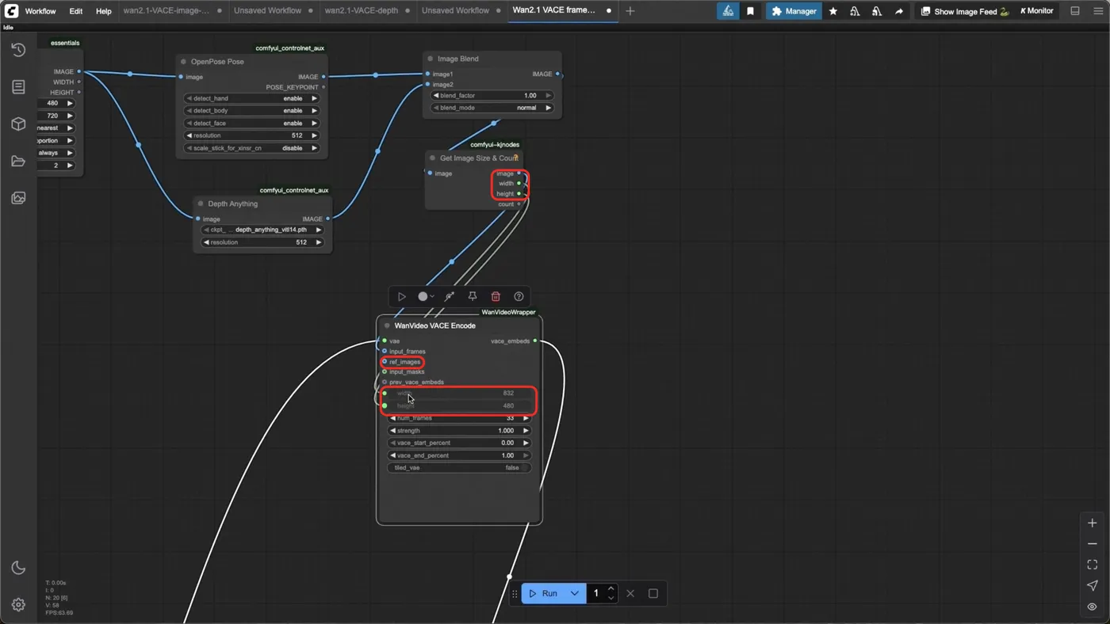The height and width of the screenshot is (624, 1110).
Task: Toggle detect_hand enable value
Action: point(251,98)
